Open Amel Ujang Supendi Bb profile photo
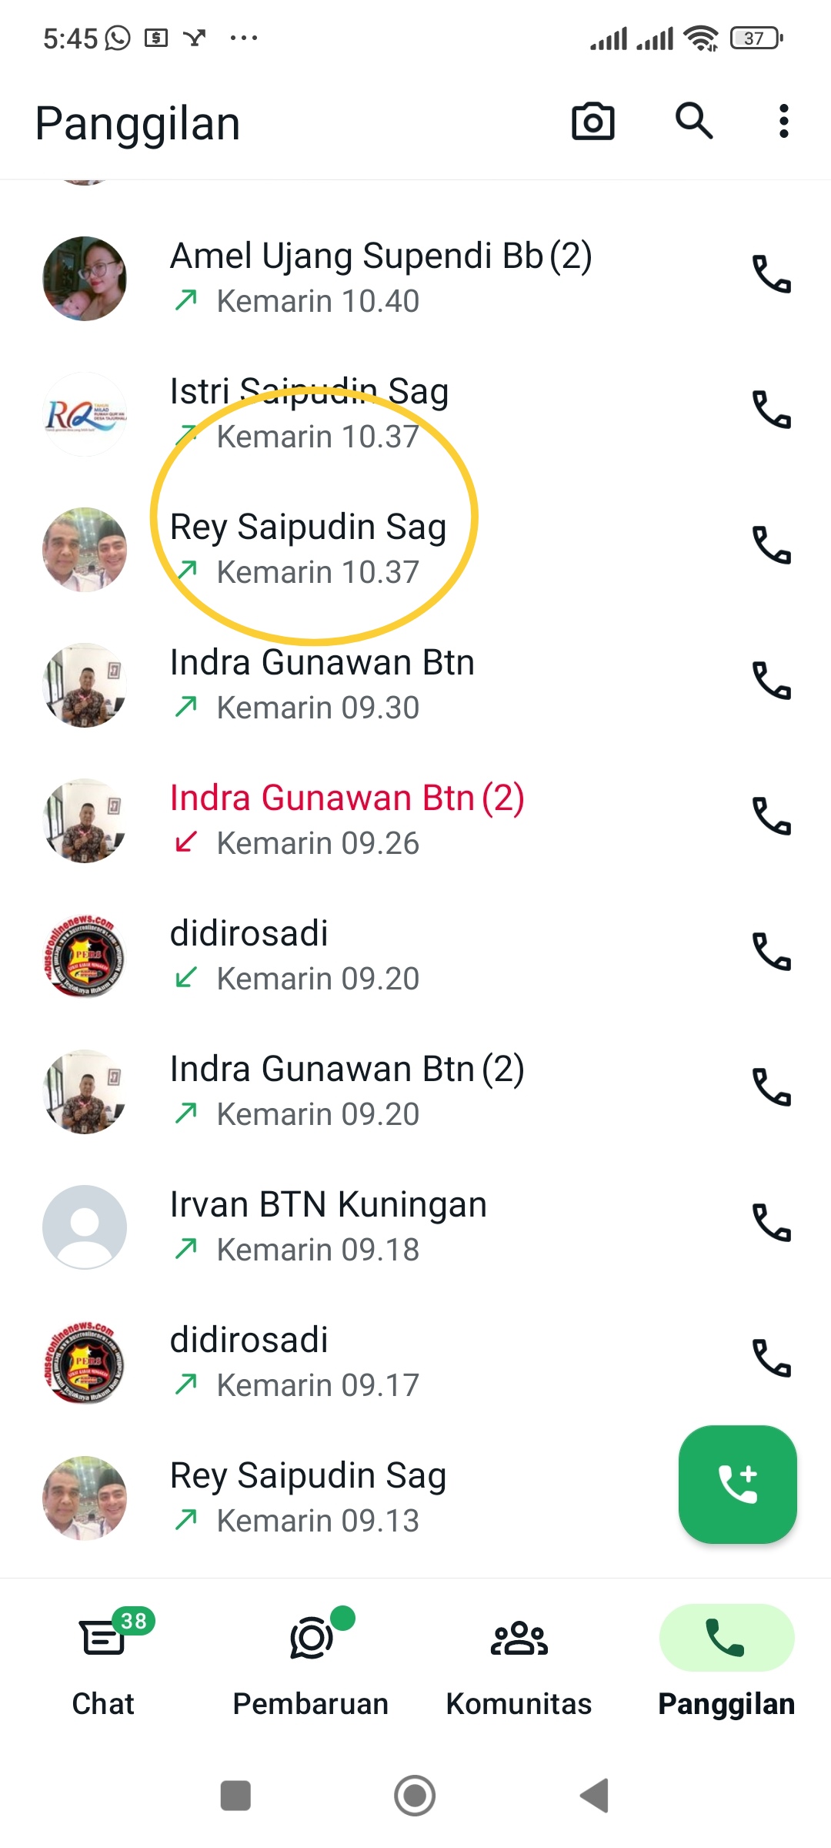This screenshot has height=1848, width=831. [x=85, y=279]
